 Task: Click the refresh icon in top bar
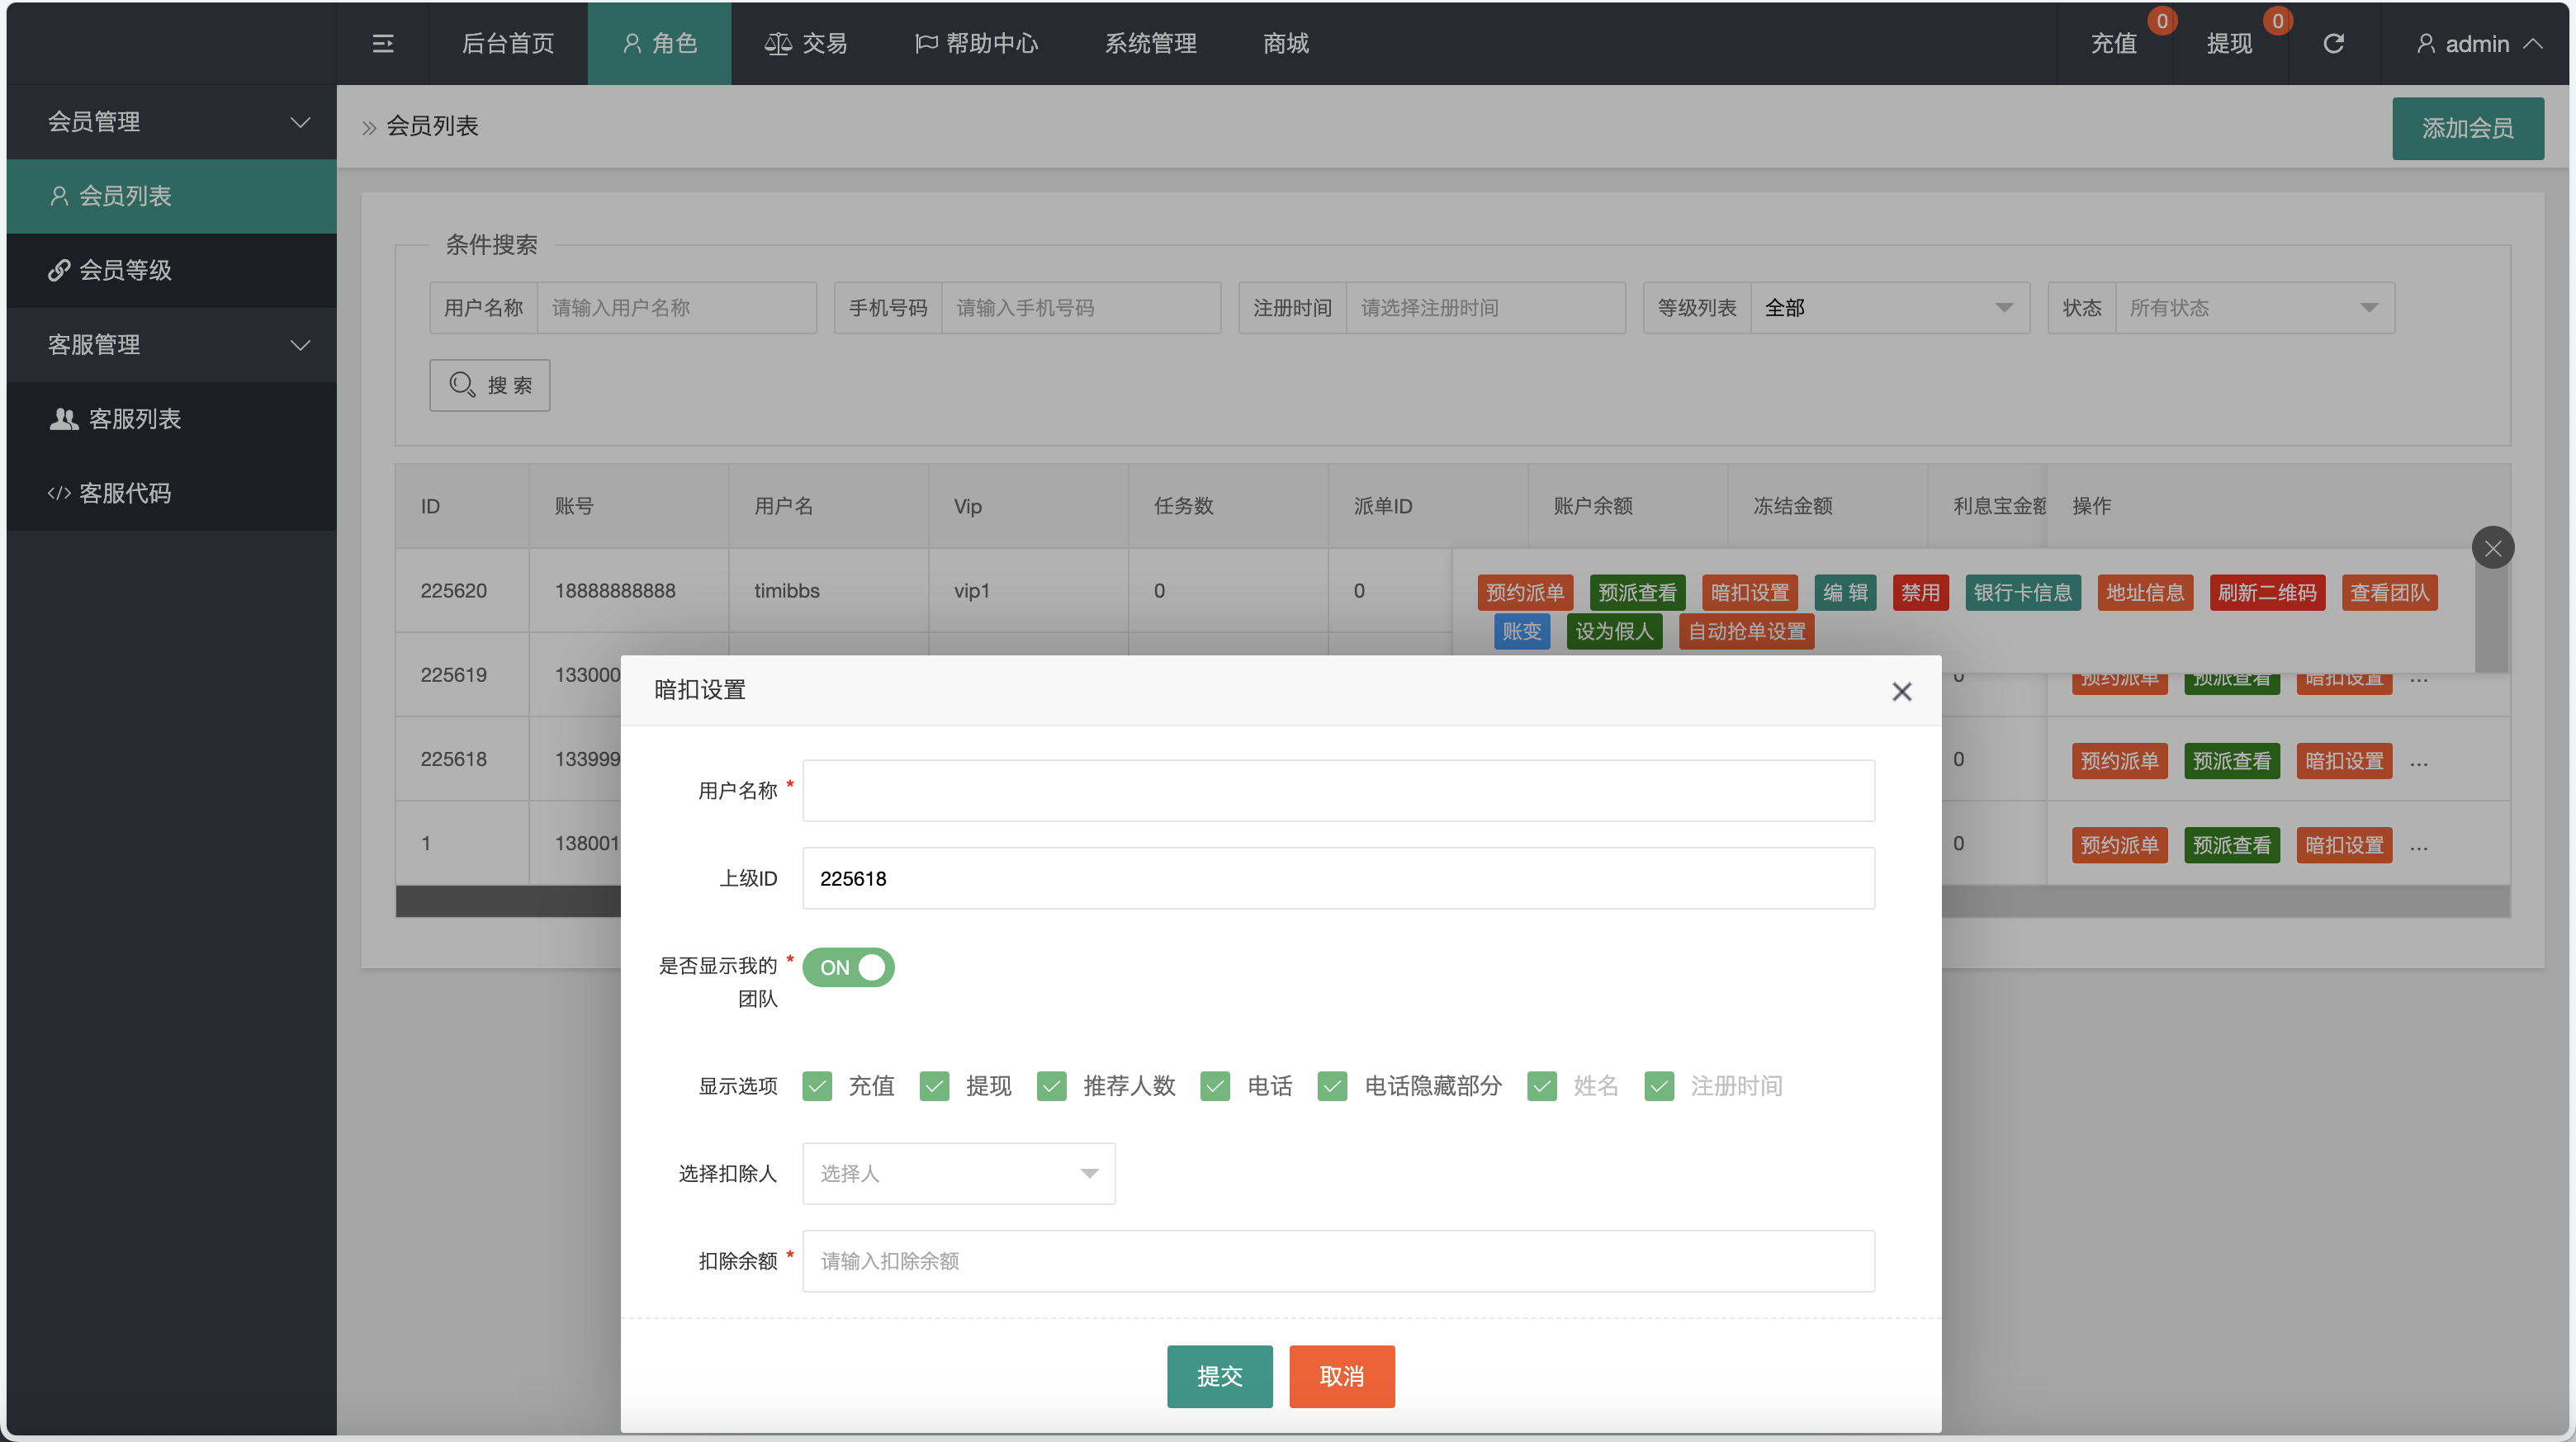click(2333, 43)
